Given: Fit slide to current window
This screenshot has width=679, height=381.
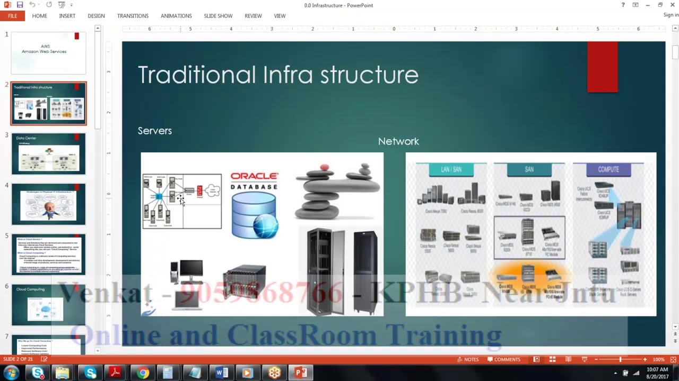Looking at the screenshot, I should 673,359.
